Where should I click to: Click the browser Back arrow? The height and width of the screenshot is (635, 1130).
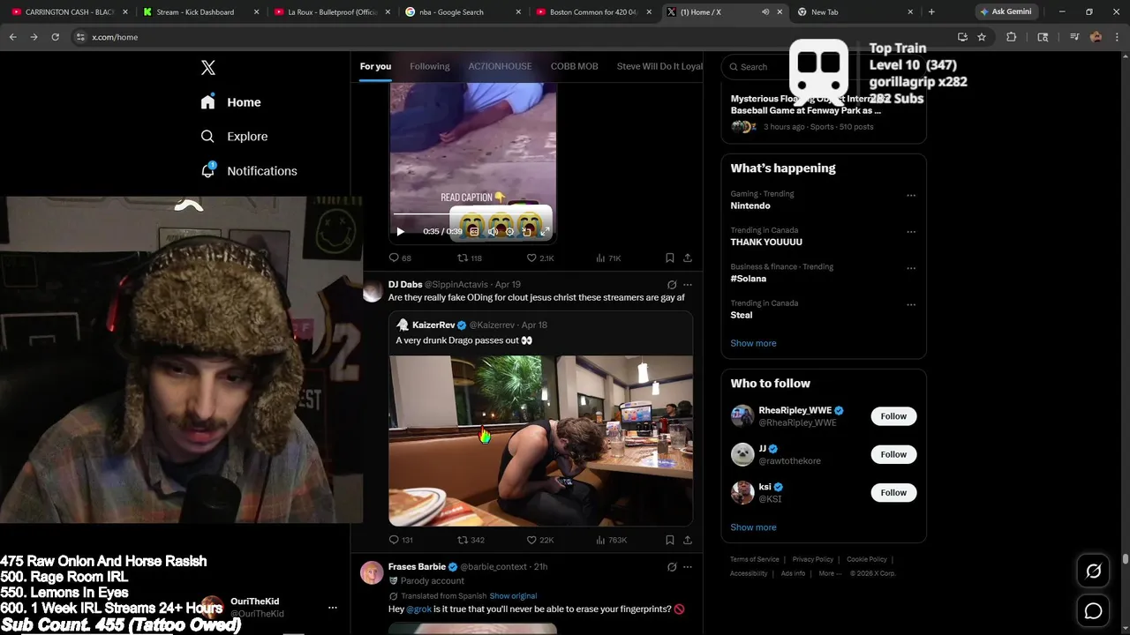12,37
